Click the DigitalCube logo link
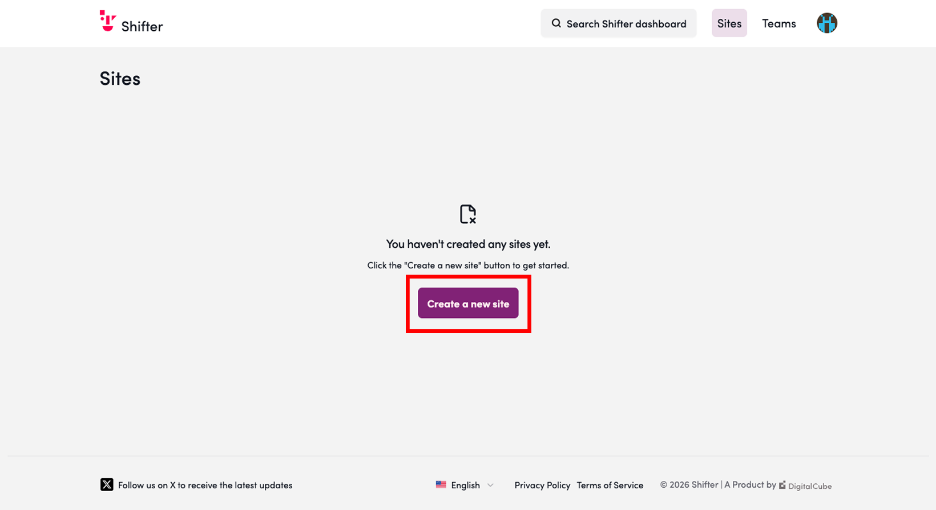The width and height of the screenshot is (936, 510). (805, 485)
